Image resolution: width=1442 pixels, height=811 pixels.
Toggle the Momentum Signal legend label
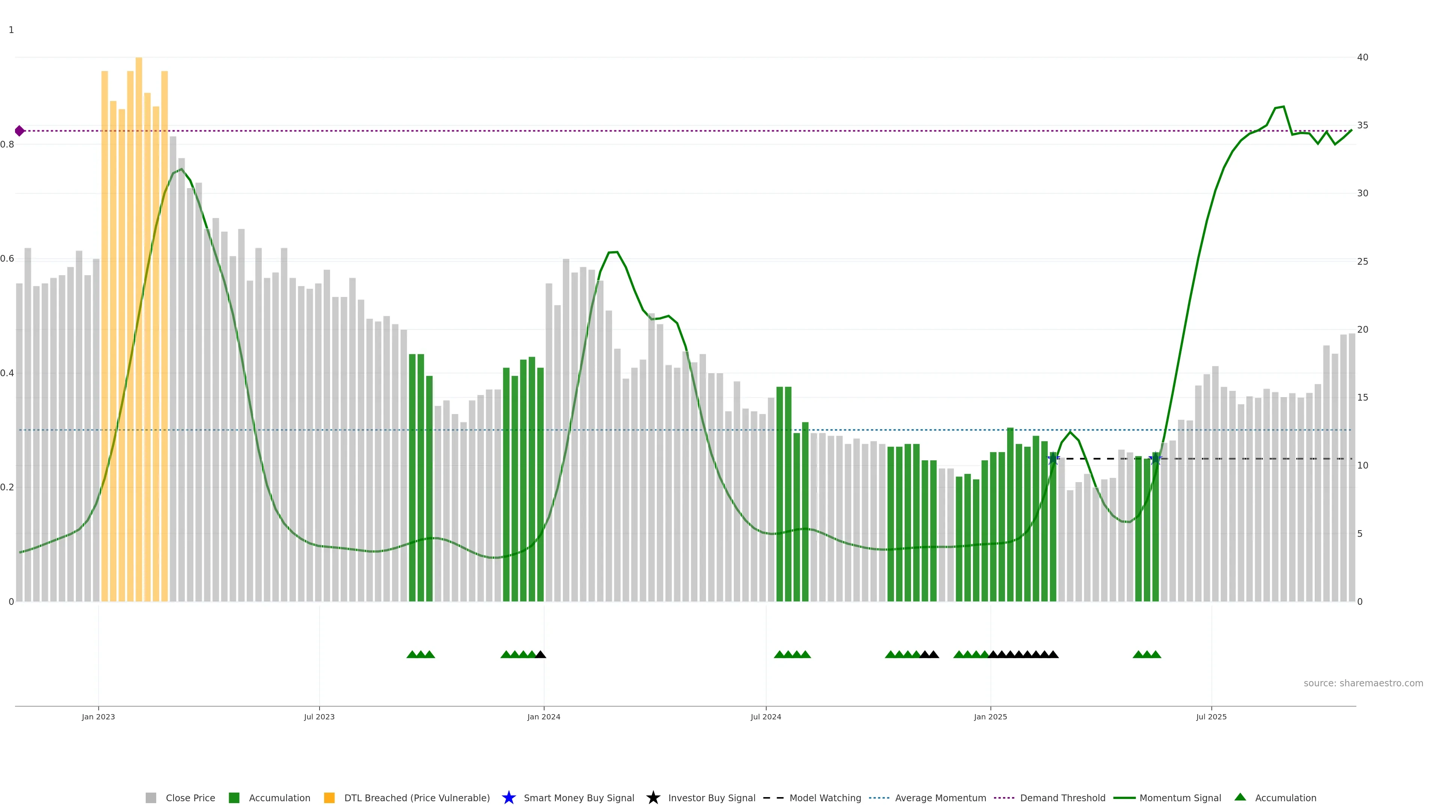[x=1180, y=797]
